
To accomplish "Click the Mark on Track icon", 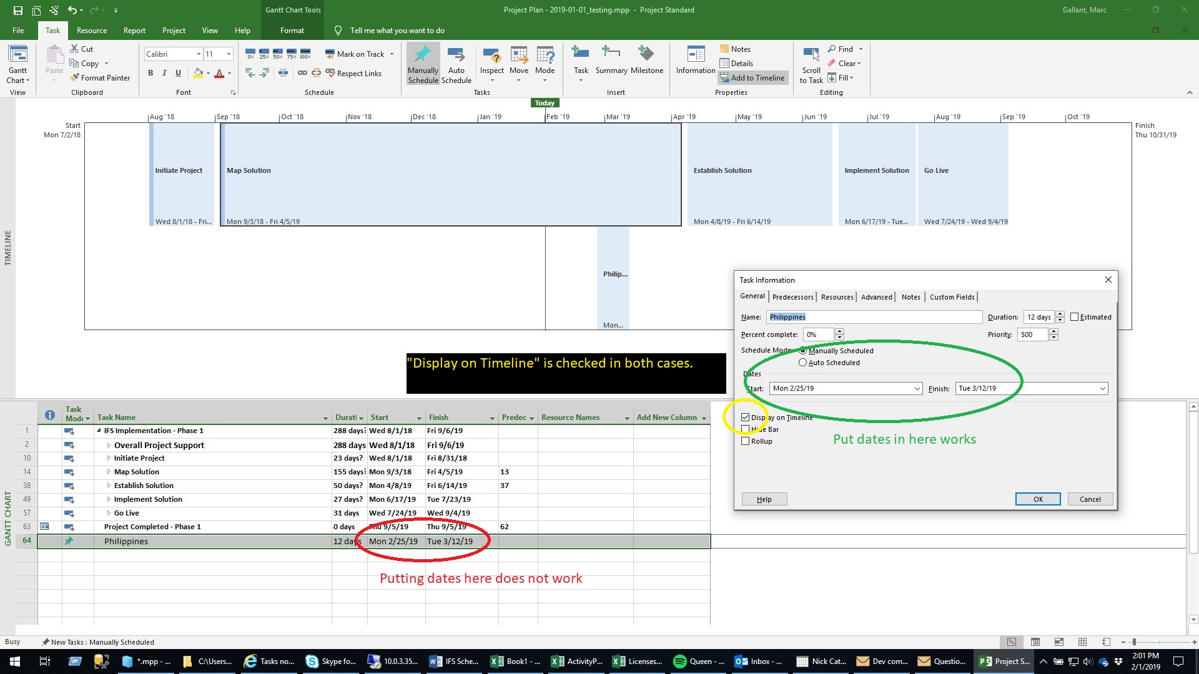I will [x=330, y=54].
